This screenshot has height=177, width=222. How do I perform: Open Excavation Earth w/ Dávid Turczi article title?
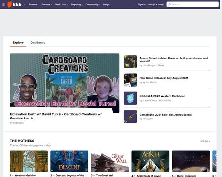[x=56, y=116]
